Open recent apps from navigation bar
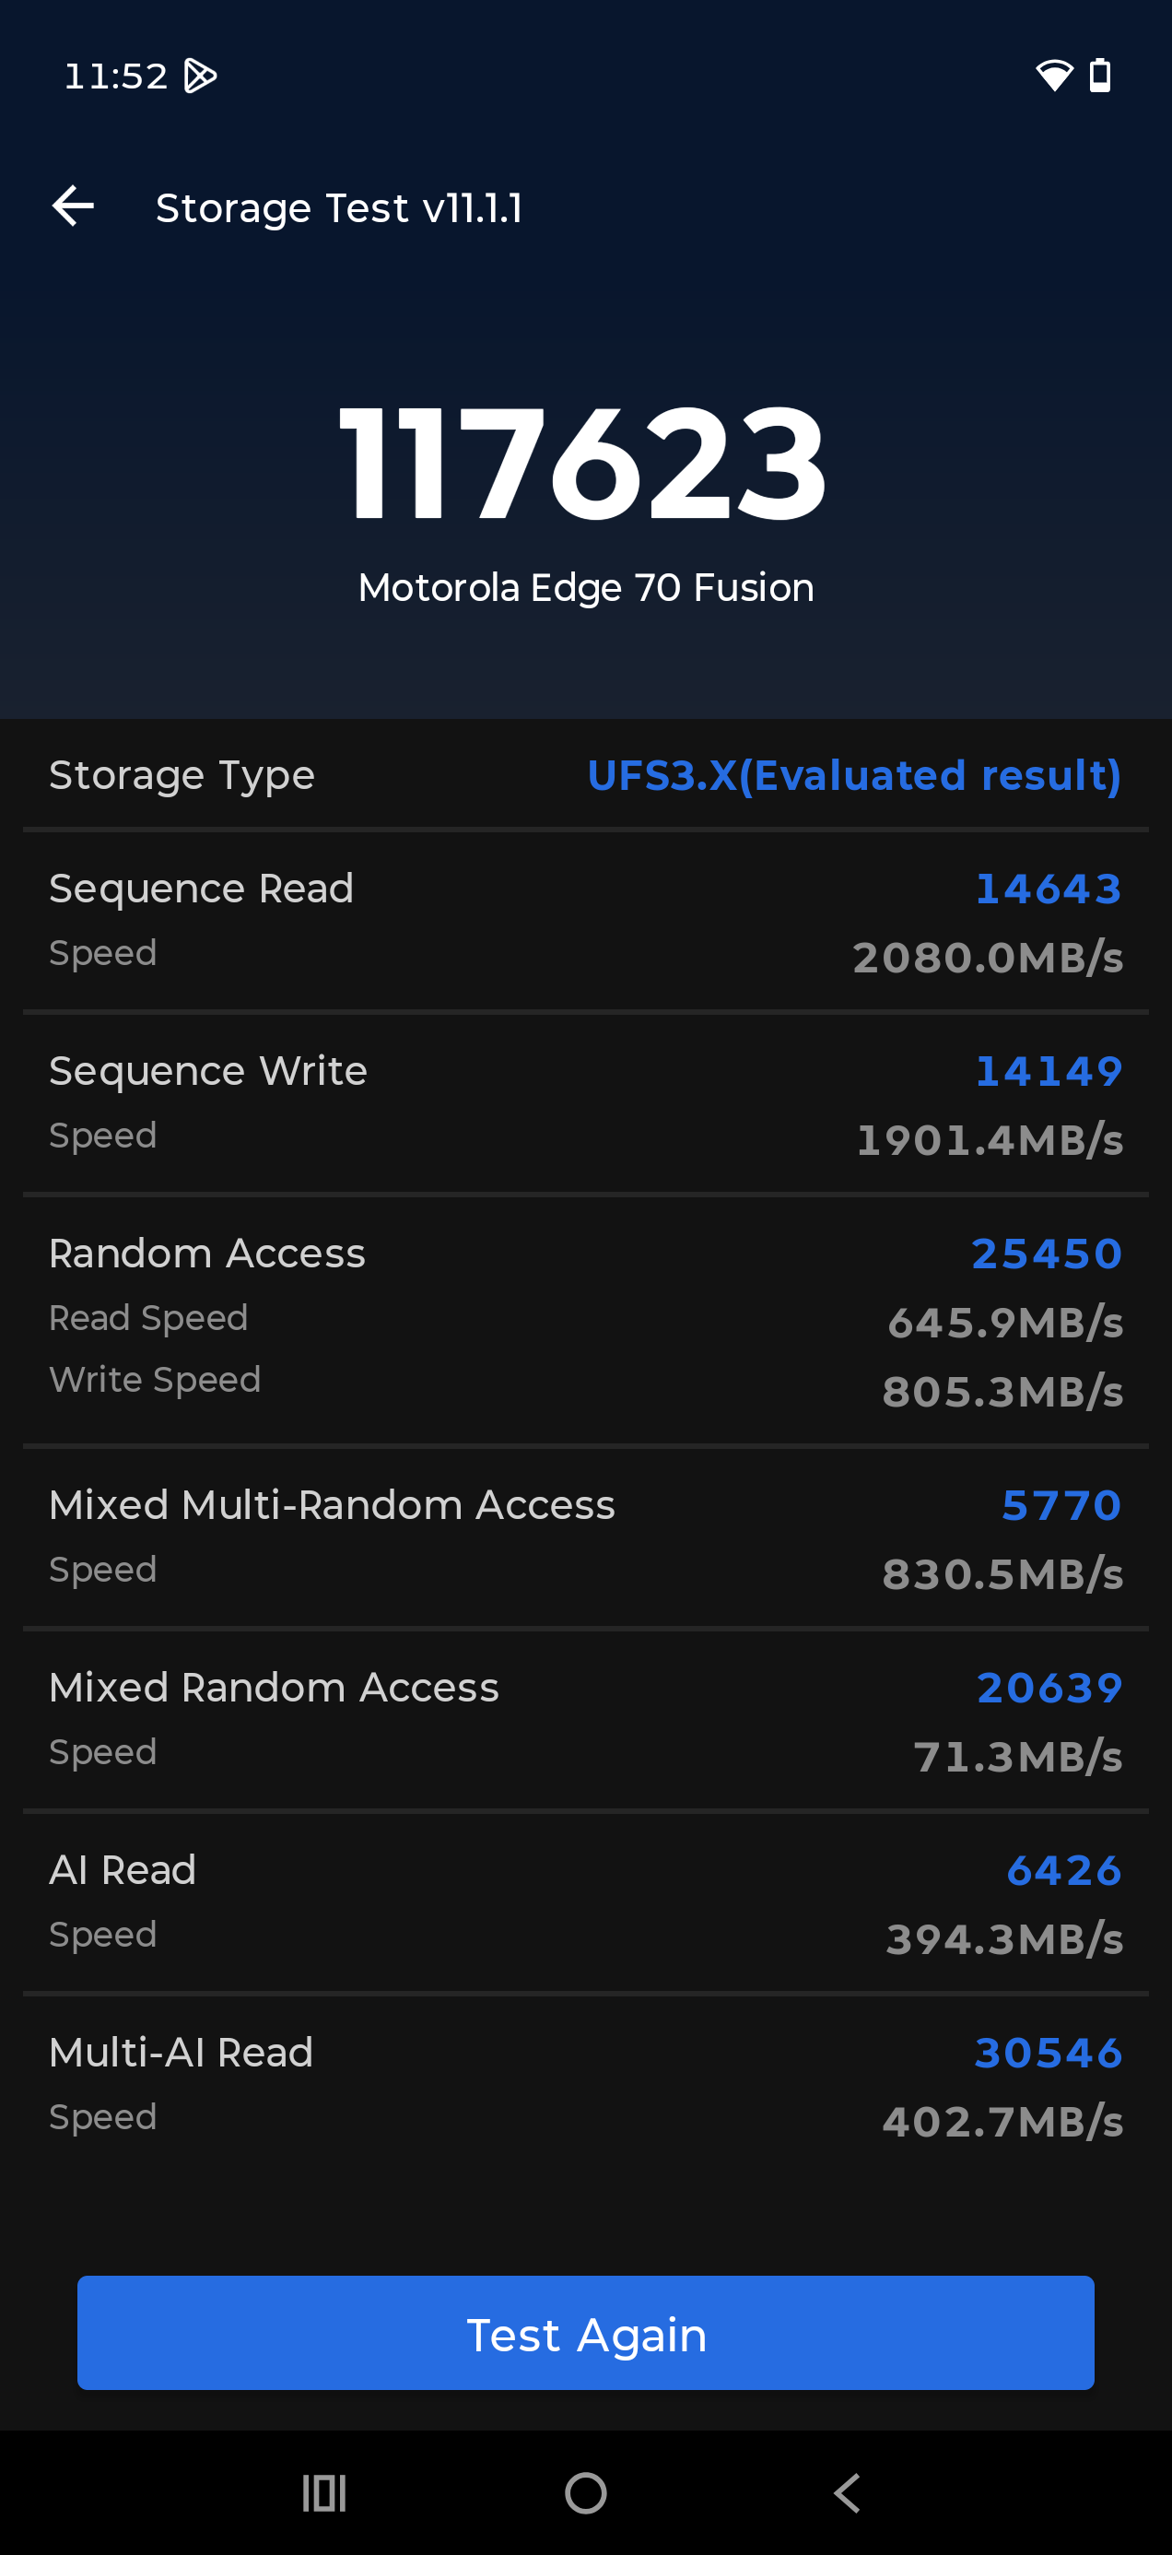 coord(324,2492)
